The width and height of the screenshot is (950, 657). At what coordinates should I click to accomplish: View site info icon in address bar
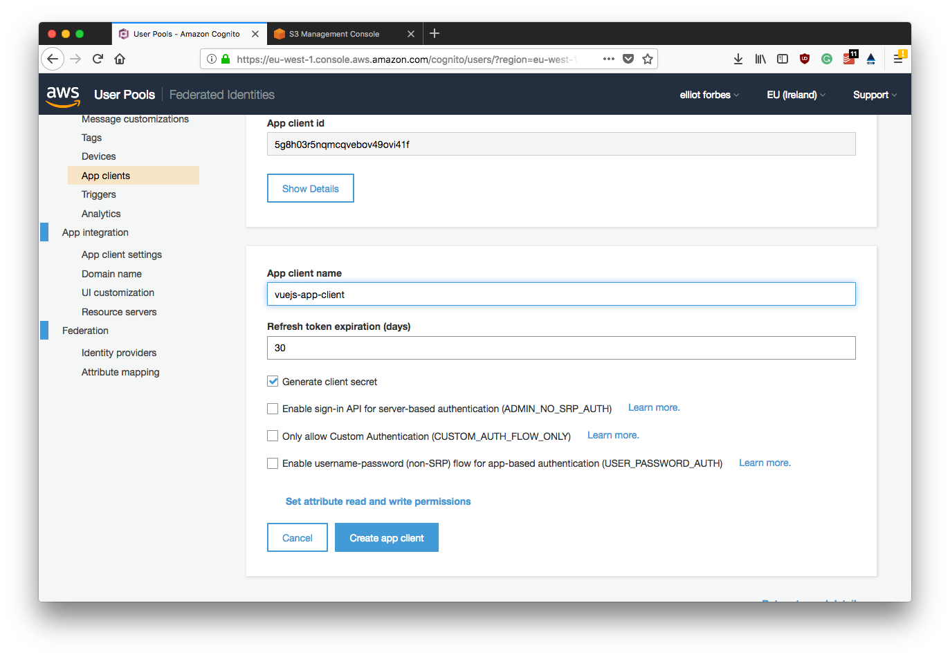pos(212,59)
